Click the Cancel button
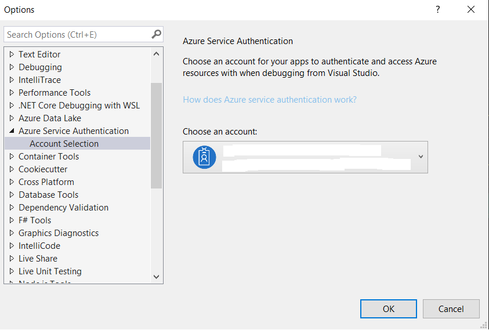The image size is (489, 330). pos(451,309)
